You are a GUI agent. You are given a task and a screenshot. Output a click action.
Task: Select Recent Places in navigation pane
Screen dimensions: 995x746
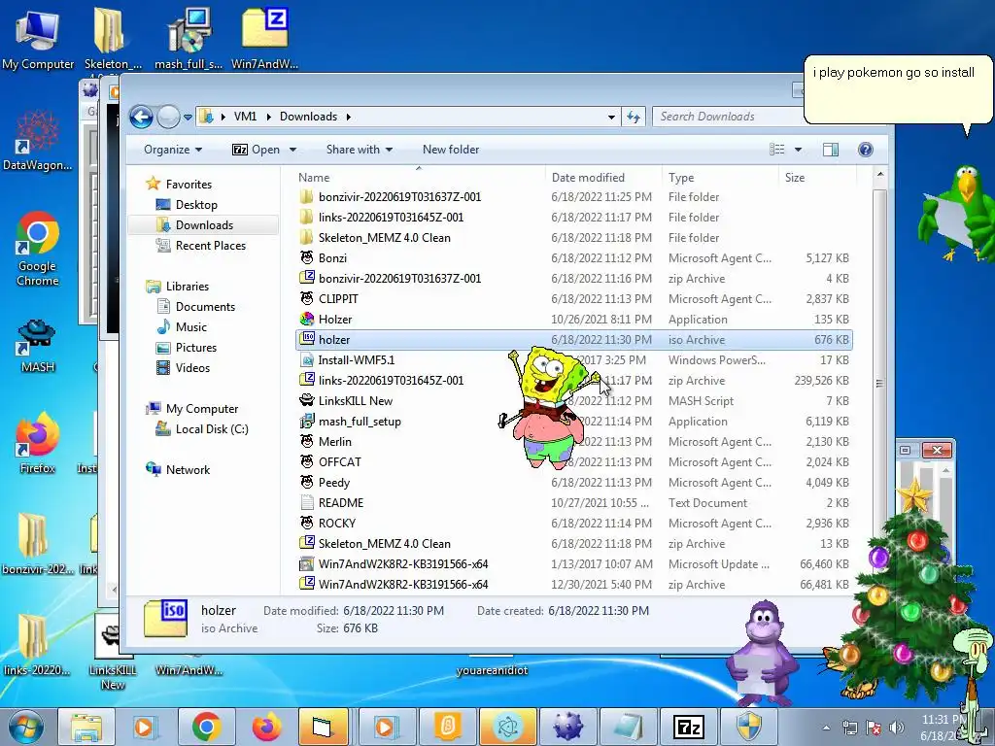pos(210,246)
